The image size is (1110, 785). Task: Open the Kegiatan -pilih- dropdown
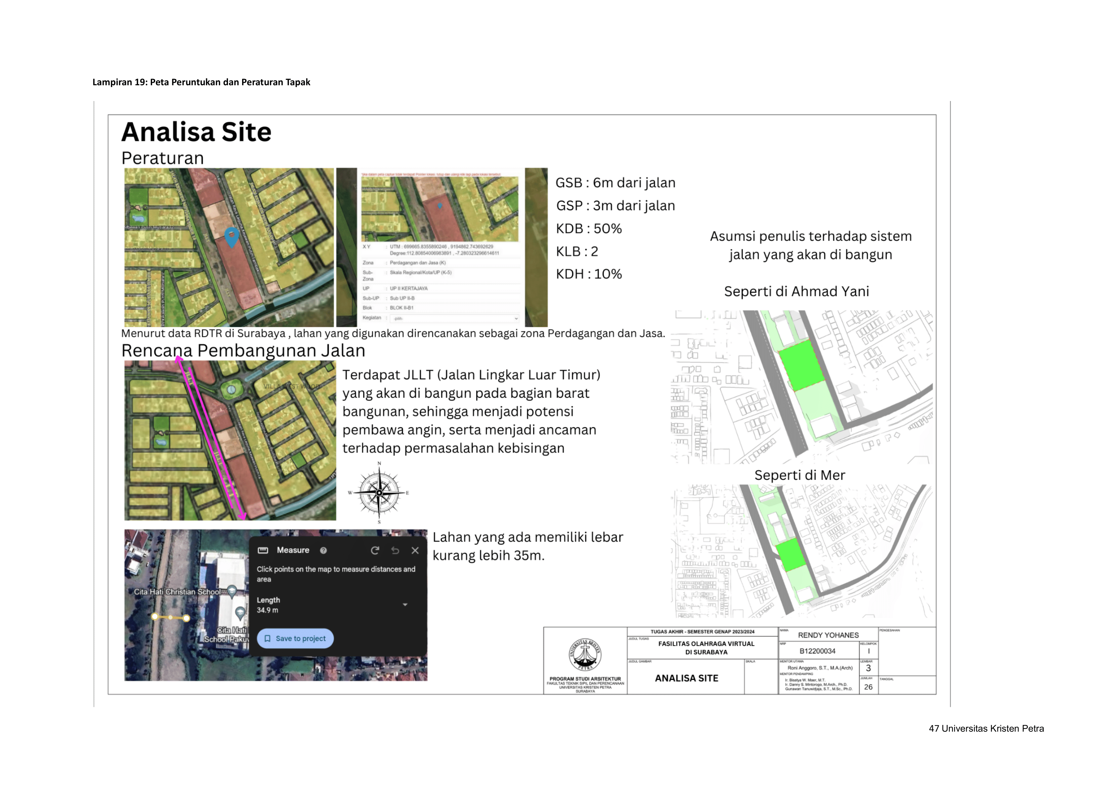point(455,318)
